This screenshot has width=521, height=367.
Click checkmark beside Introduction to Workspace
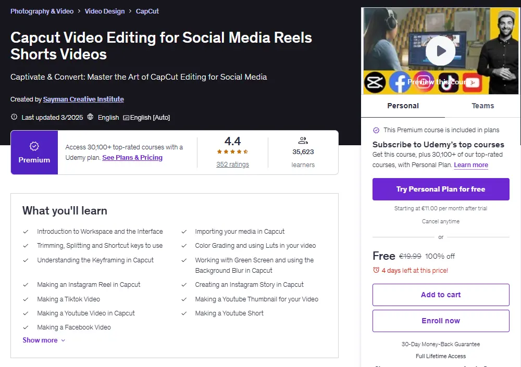(x=26, y=232)
